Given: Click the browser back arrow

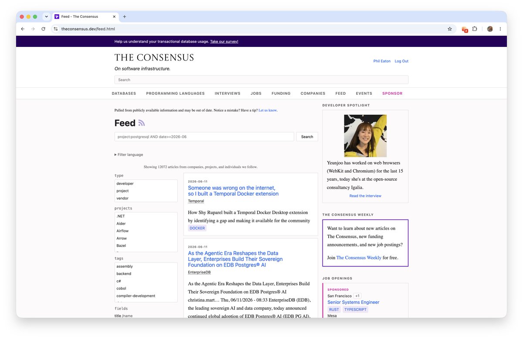Looking at the screenshot, I should [x=23, y=29].
